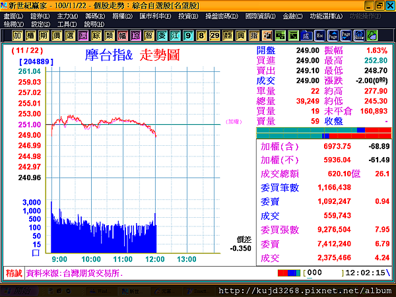Click the red 幅 toolbar icon
Screen dimensions: 396x297
point(123,36)
